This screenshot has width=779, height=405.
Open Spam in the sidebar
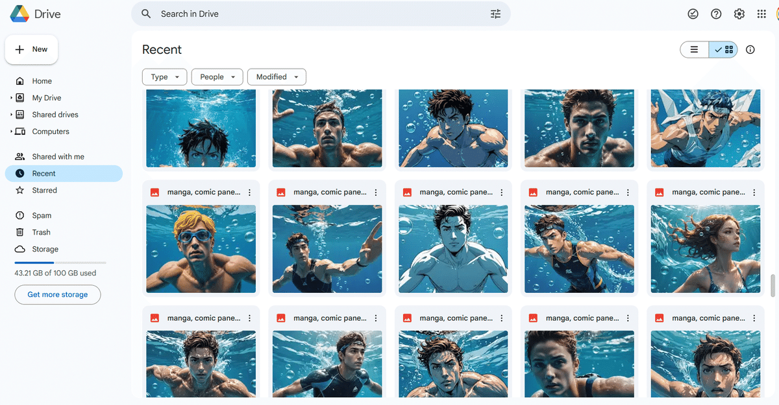click(x=42, y=215)
